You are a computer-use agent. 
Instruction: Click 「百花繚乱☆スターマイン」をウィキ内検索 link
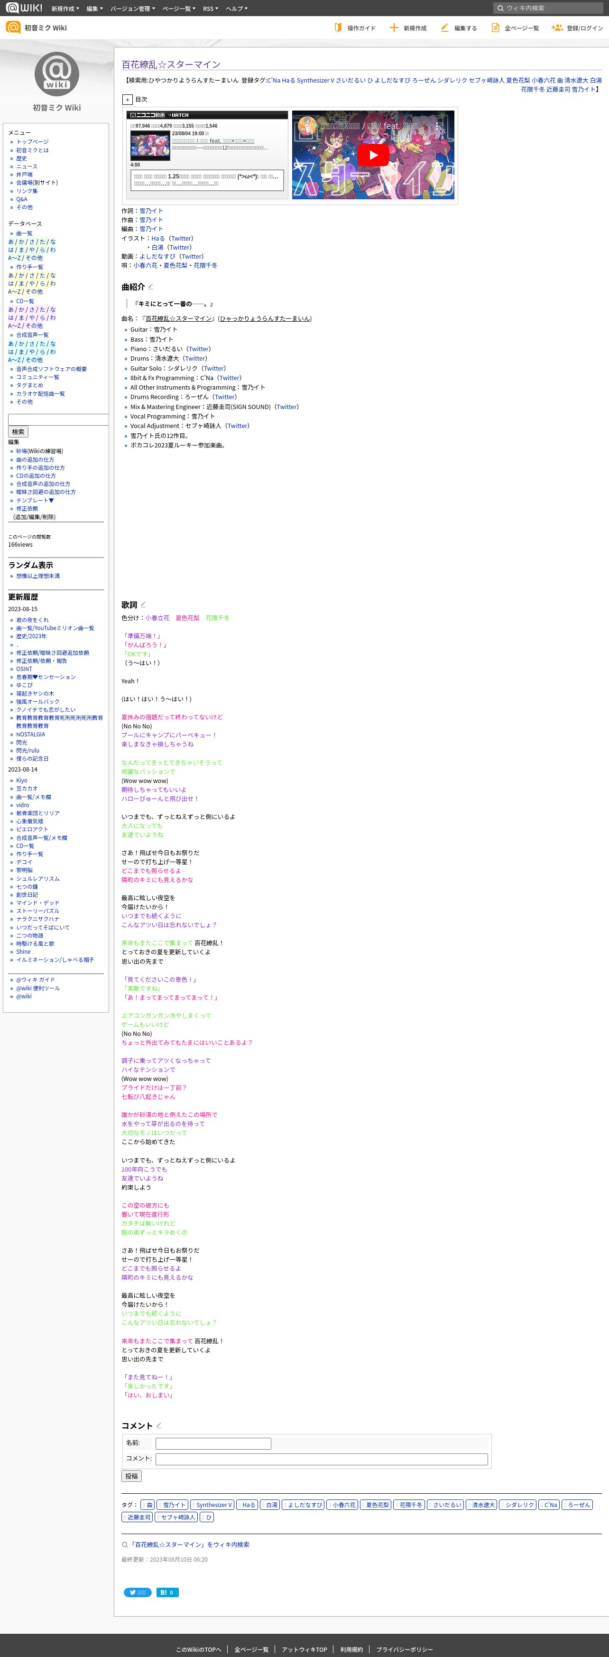click(x=190, y=1545)
